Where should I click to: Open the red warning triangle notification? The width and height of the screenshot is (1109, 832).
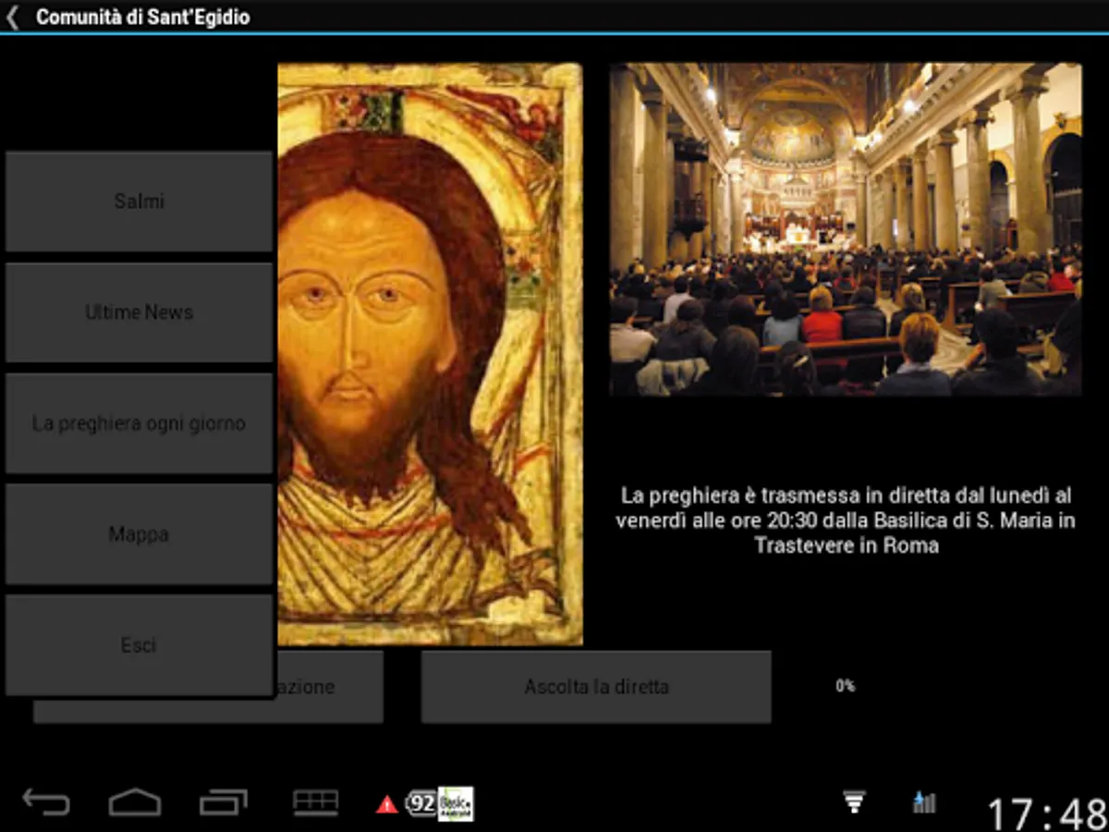coord(386,804)
